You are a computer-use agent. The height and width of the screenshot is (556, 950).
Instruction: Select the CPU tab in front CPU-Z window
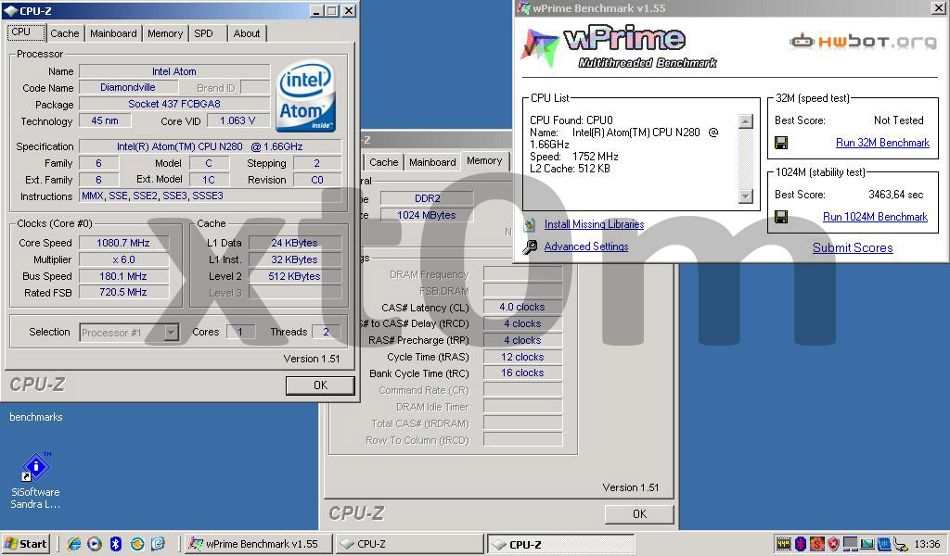point(25,32)
